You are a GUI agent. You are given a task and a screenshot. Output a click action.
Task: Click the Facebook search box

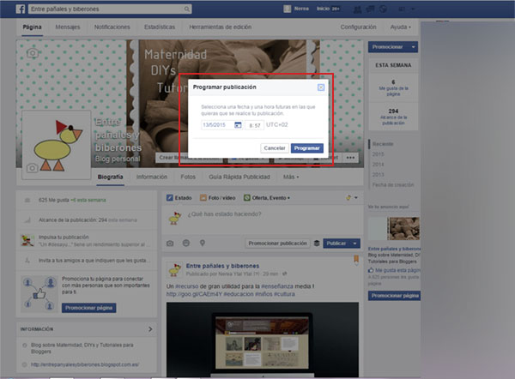110,9
